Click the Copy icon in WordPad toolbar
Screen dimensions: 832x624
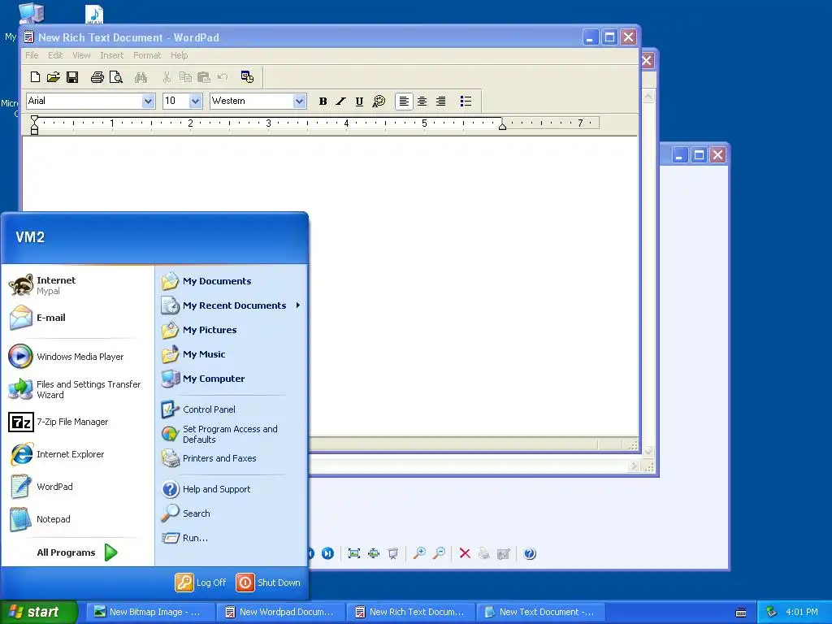pyautogui.click(x=185, y=77)
